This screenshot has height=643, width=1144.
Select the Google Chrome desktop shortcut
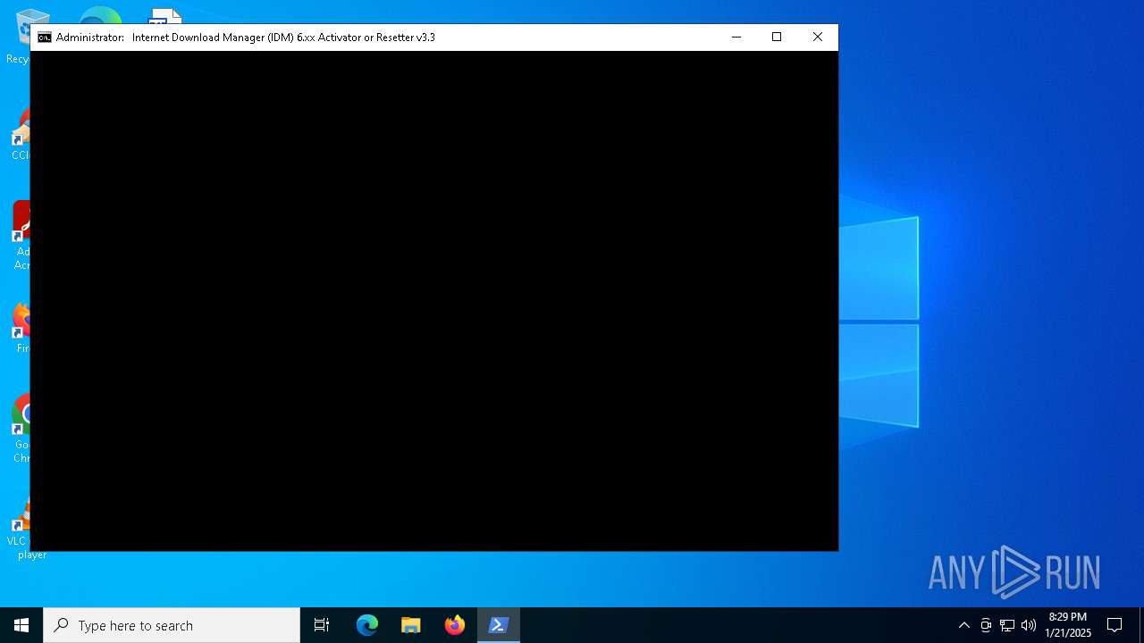20,430
